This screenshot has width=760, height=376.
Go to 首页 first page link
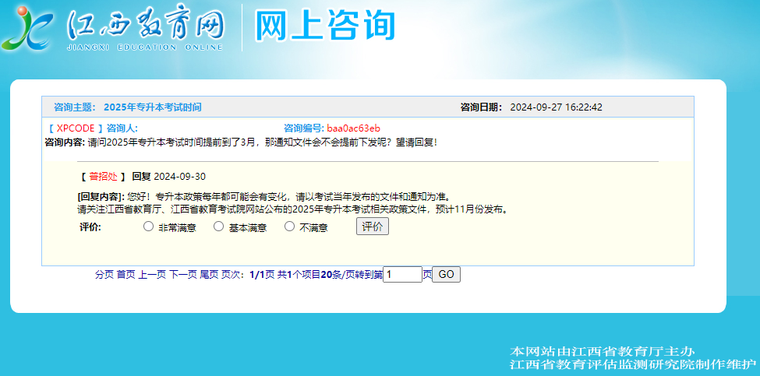[x=126, y=275]
